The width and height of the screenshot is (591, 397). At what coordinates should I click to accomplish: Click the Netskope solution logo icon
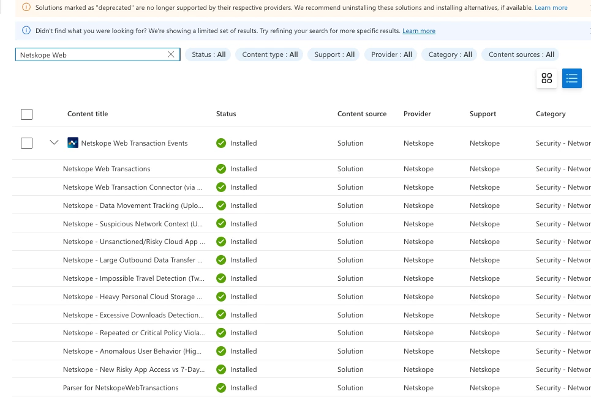pyautogui.click(x=73, y=143)
